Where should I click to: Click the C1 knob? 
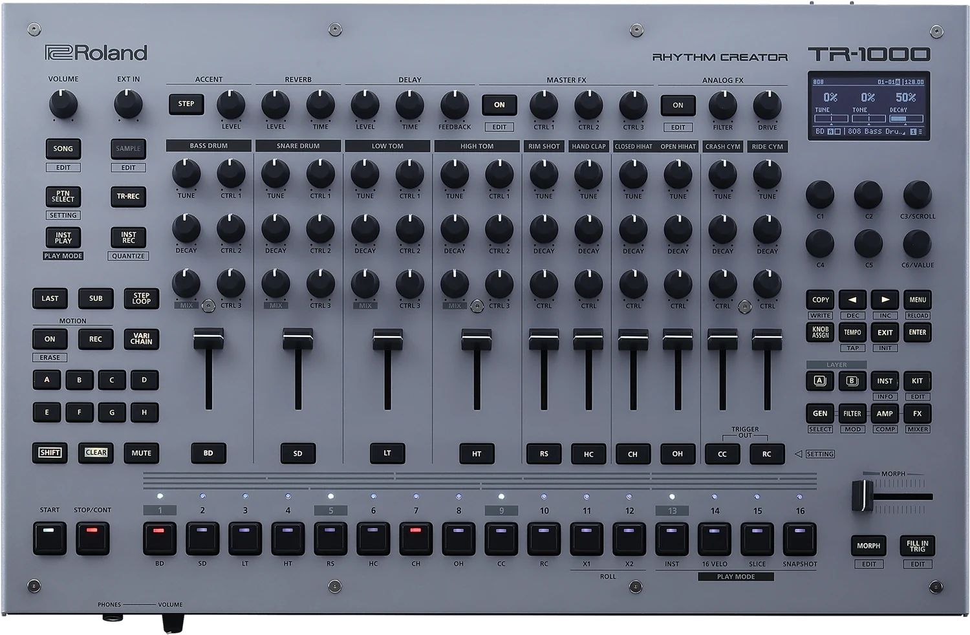820,195
